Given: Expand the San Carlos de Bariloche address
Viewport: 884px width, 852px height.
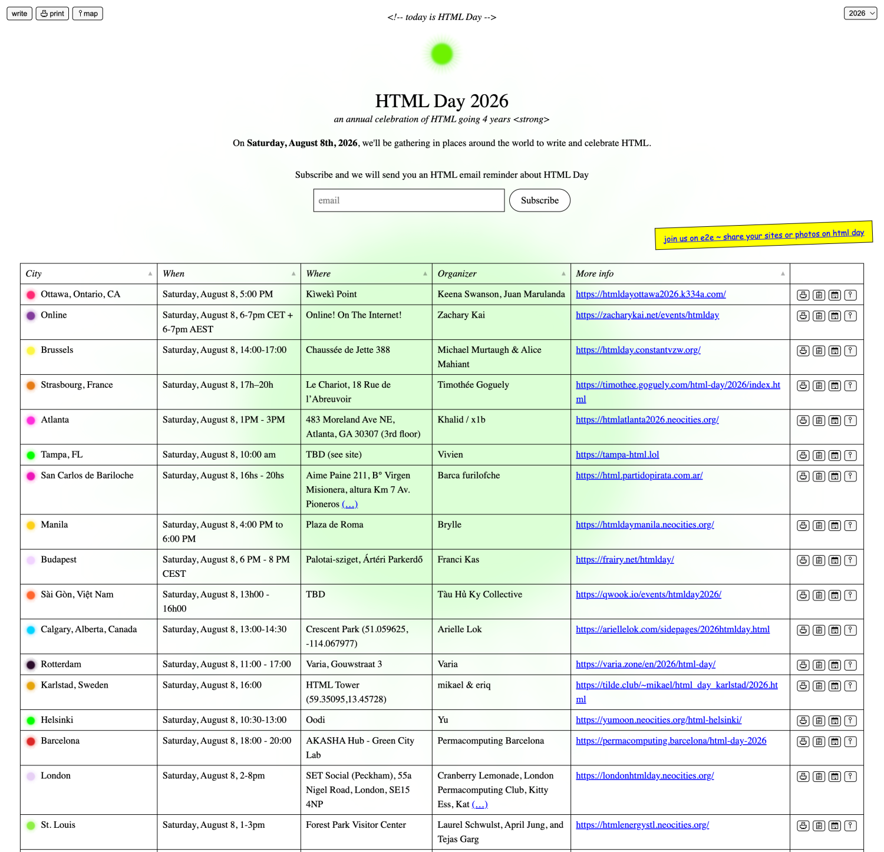Looking at the screenshot, I should pos(349,504).
